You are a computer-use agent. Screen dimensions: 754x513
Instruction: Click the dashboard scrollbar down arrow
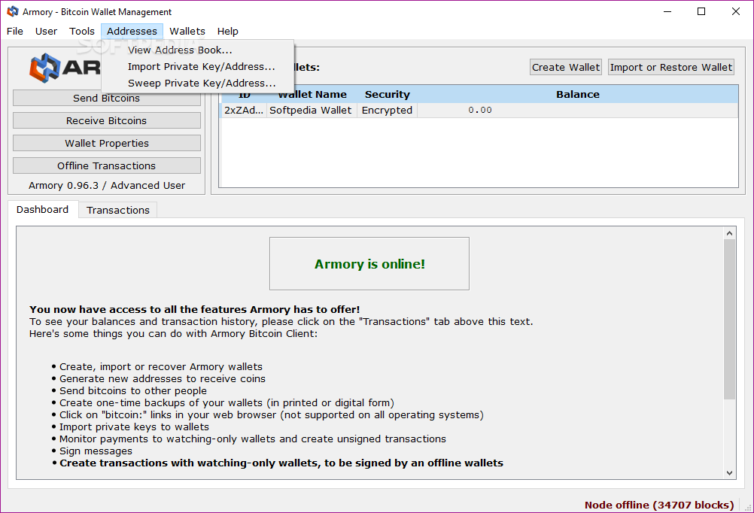click(x=729, y=473)
